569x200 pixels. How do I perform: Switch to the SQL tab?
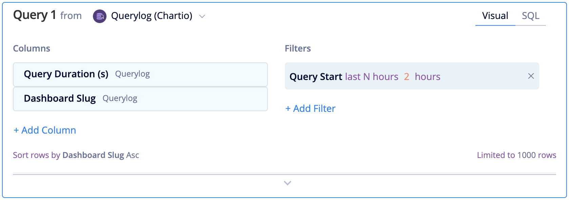tap(531, 16)
